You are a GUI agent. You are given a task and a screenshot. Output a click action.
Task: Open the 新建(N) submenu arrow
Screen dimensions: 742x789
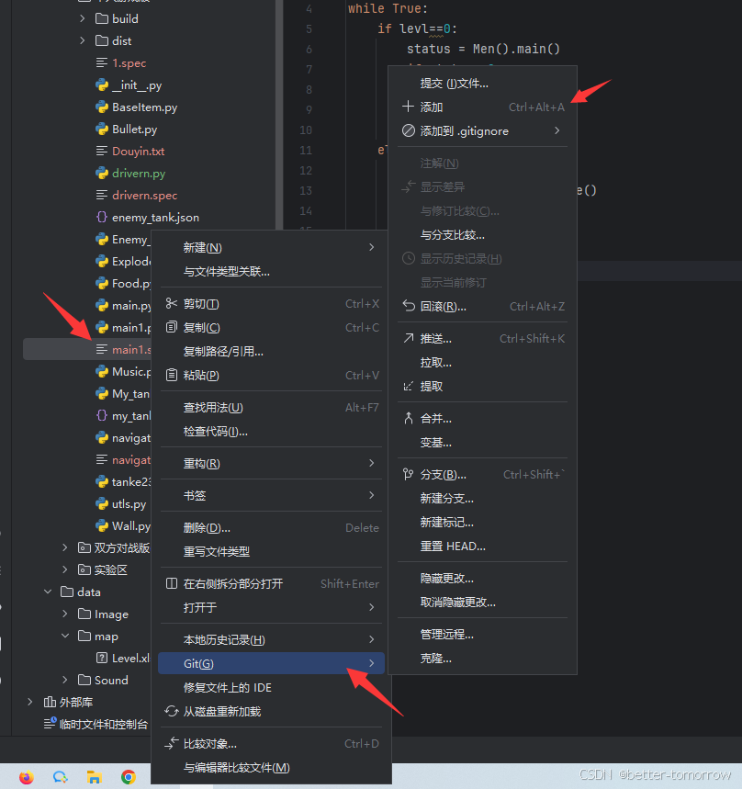(x=371, y=246)
